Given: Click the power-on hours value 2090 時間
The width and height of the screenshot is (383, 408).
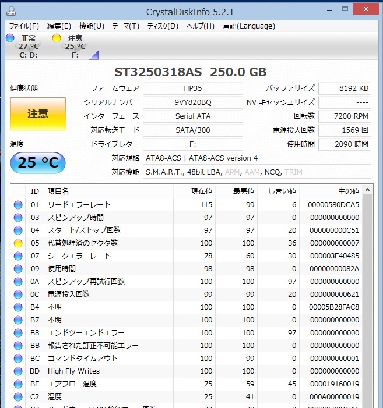Looking at the screenshot, I should pyautogui.click(x=345, y=144).
